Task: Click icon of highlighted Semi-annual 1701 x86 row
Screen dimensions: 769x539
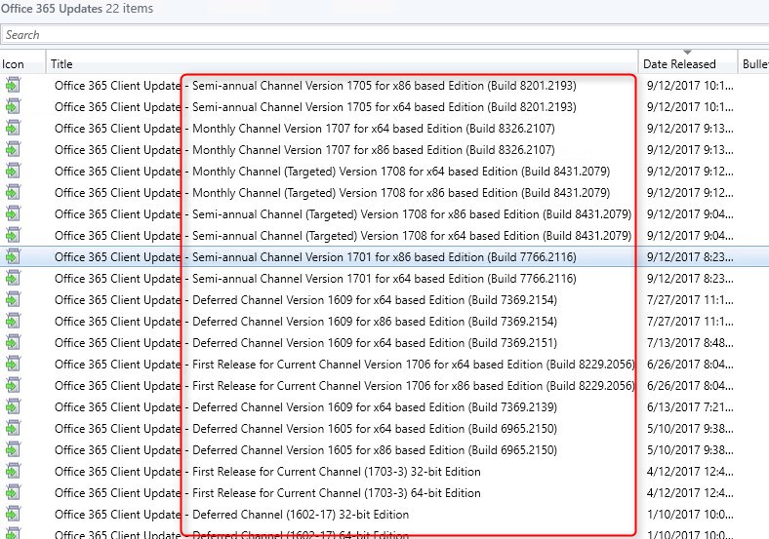Action: tap(13, 256)
